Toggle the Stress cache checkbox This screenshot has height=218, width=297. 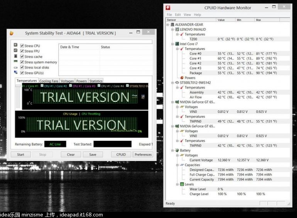(22, 57)
